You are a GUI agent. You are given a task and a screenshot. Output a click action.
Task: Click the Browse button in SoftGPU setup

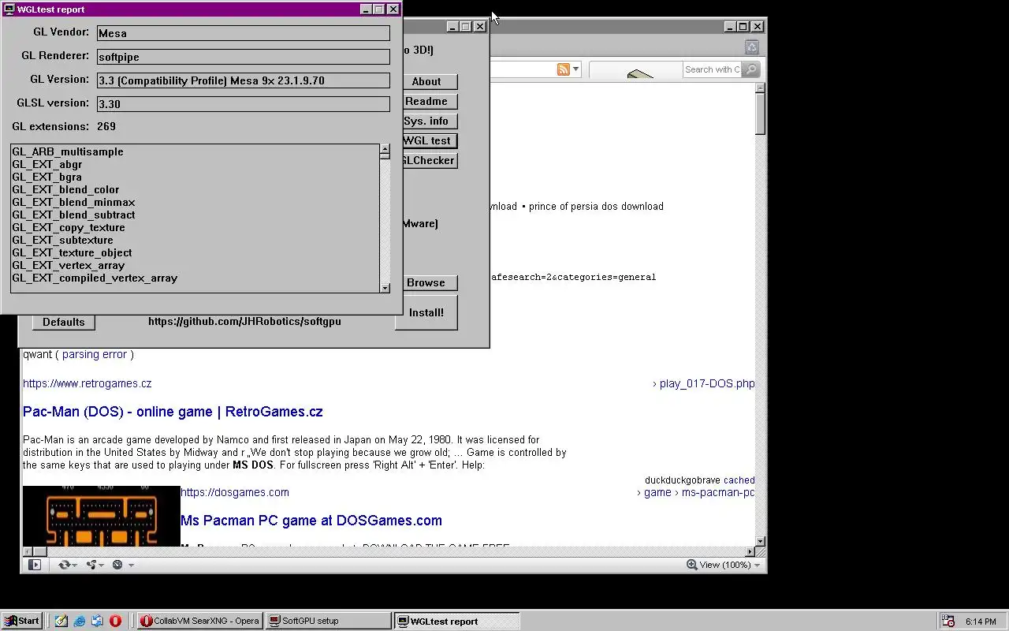426,282
